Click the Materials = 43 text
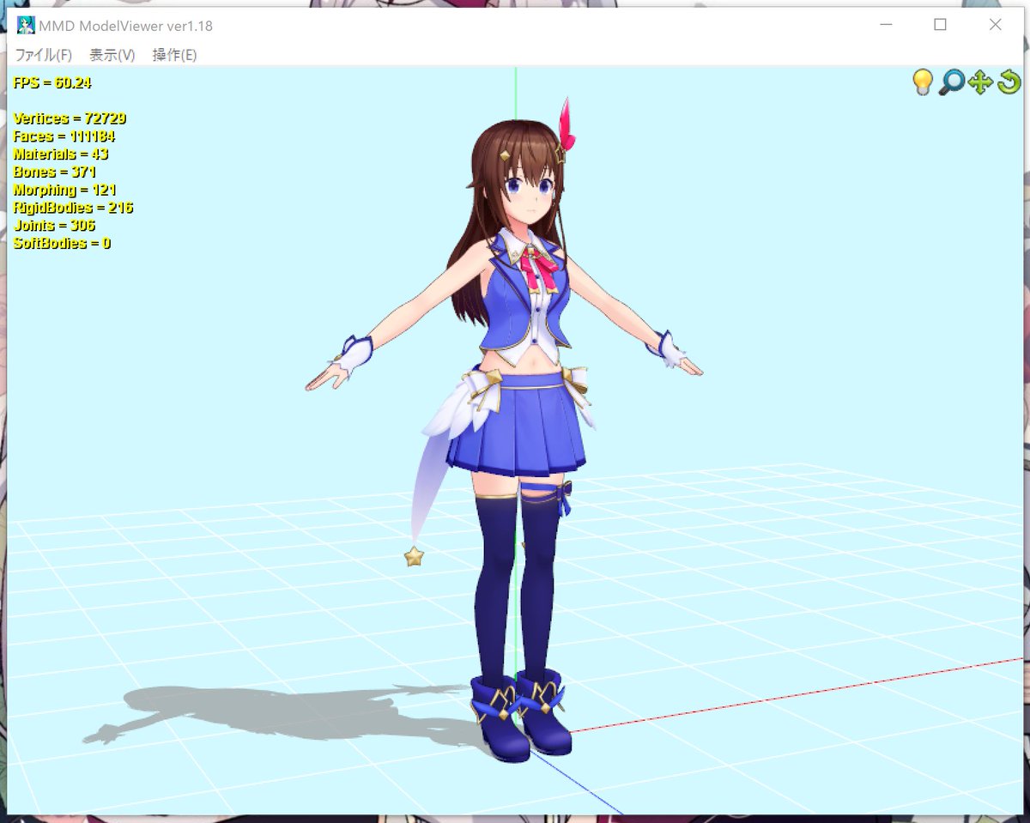Viewport: 1030px width, 823px height. coord(61,154)
